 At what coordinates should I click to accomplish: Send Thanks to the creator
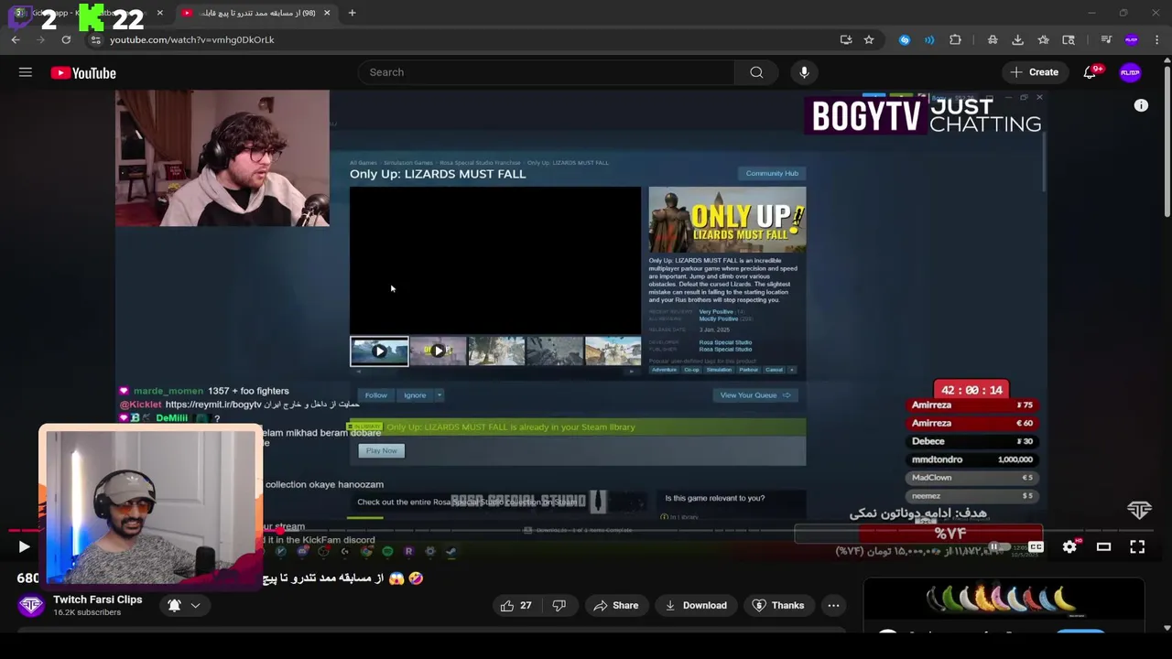778,605
